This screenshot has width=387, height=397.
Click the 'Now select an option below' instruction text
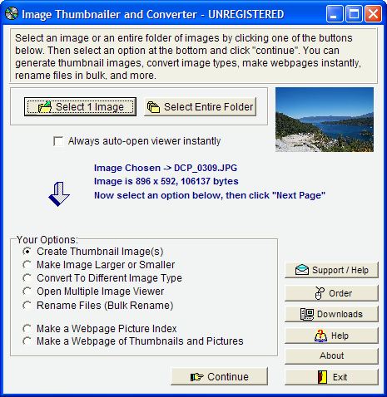(x=210, y=195)
